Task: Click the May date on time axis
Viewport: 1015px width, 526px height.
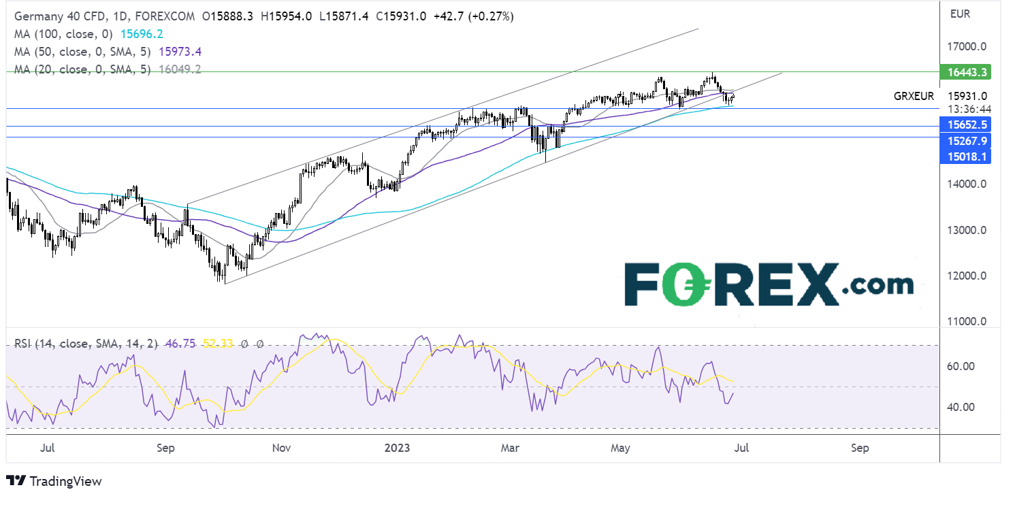Action: click(x=620, y=448)
